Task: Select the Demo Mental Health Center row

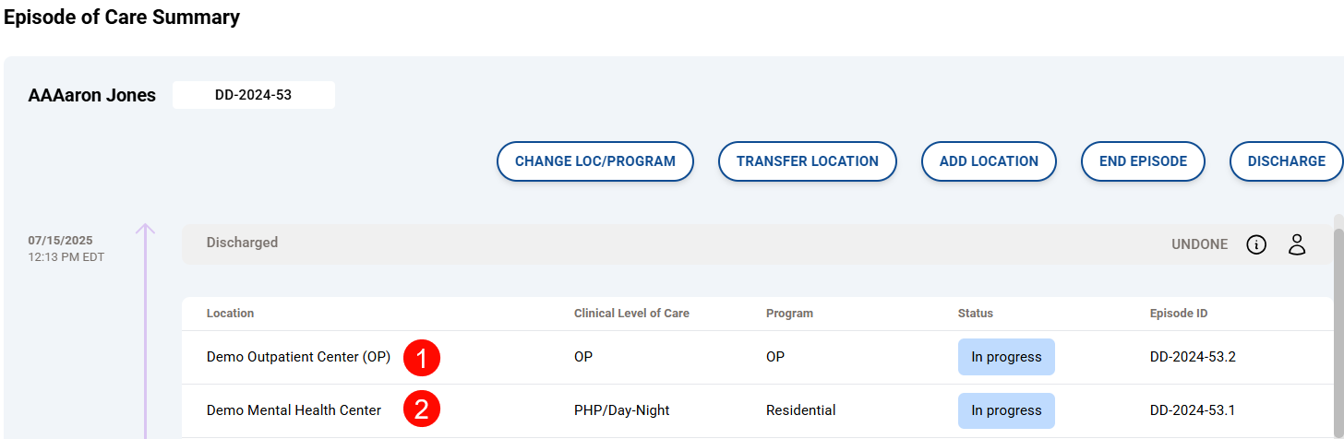Action: 294,410
